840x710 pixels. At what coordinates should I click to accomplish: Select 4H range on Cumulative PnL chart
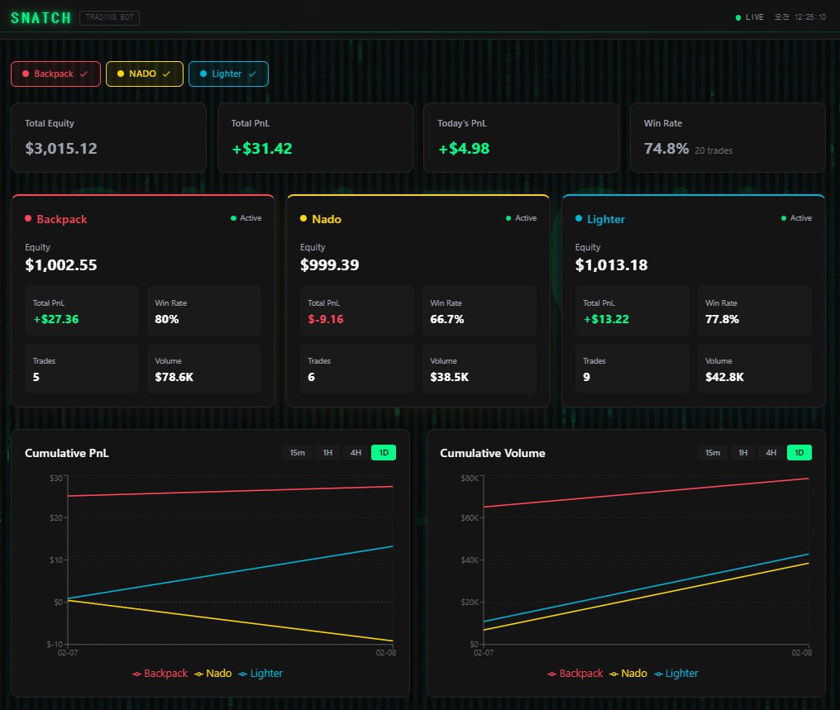[x=356, y=452]
